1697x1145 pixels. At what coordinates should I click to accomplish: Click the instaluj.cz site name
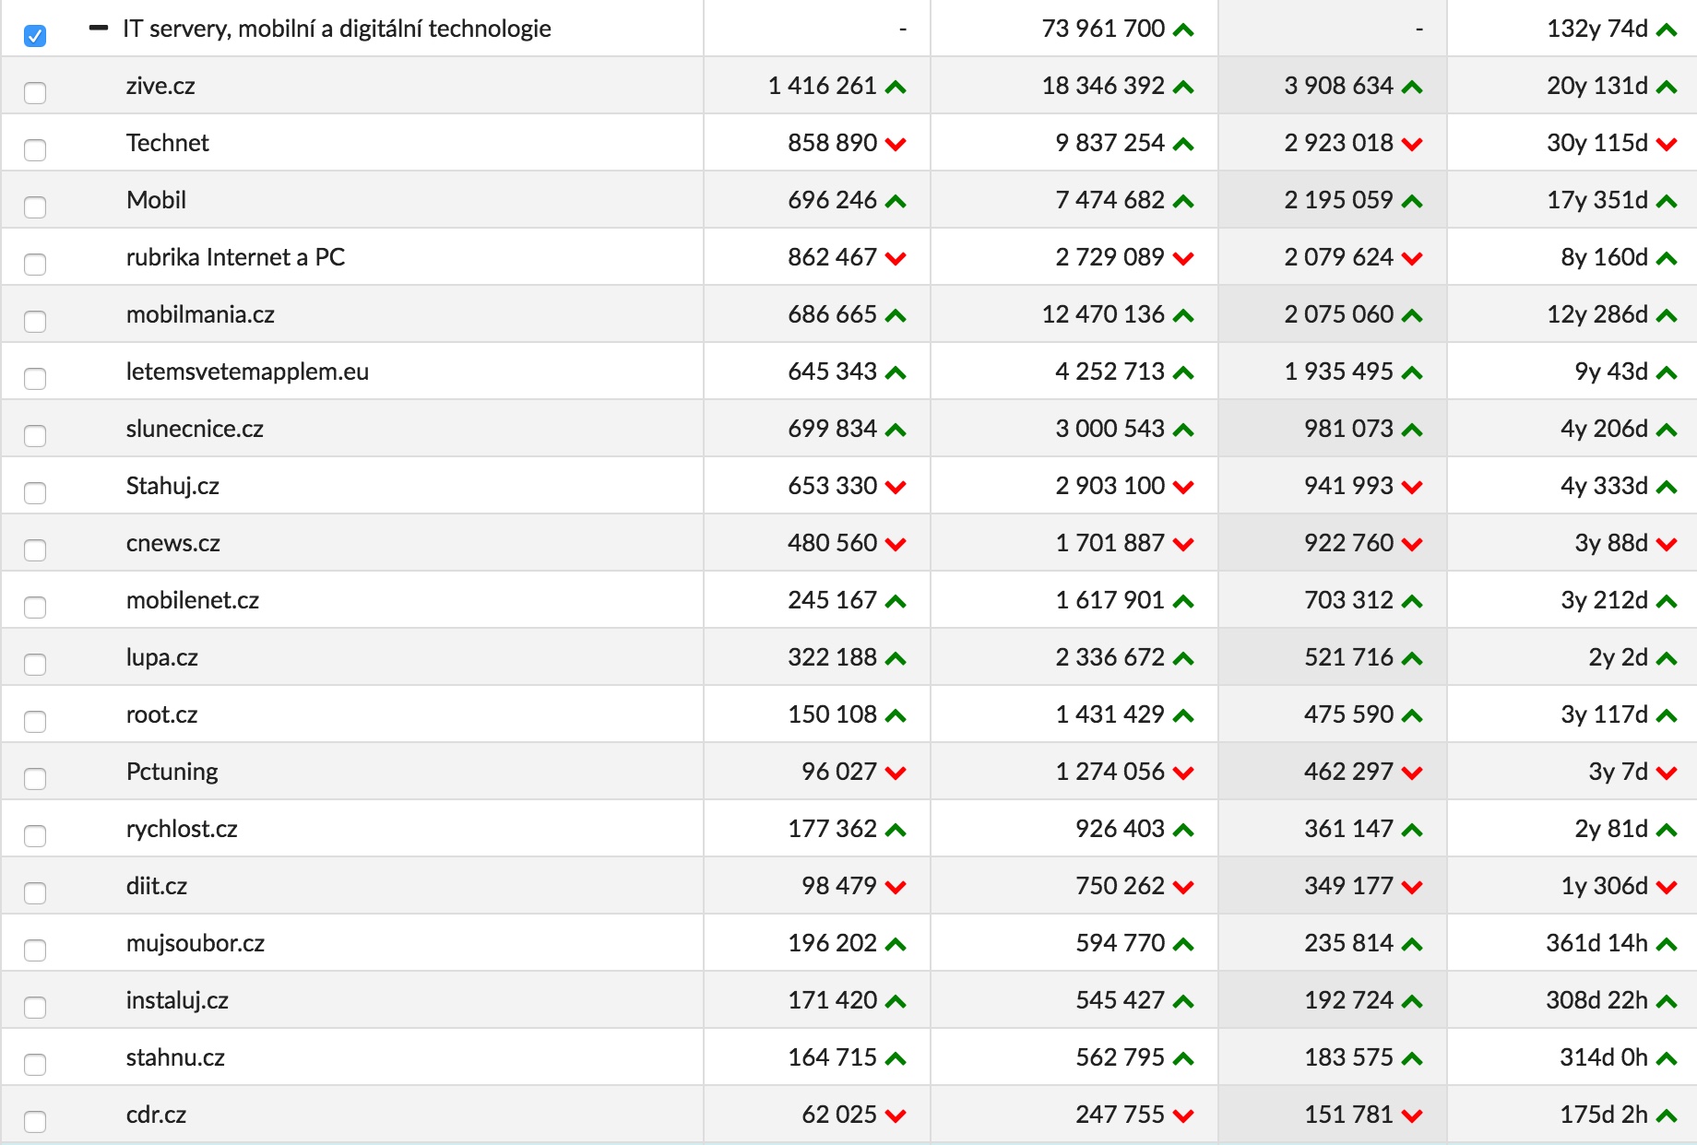177,1000
